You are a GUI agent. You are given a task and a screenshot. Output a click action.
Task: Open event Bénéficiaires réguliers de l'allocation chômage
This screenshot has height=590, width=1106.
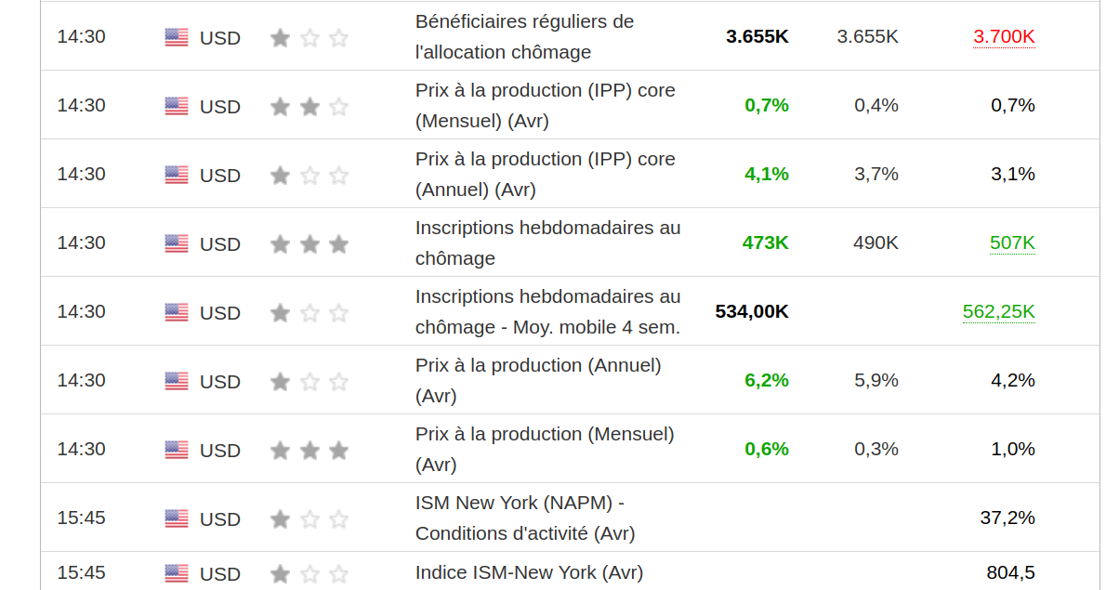pyautogui.click(x=524, y=36)
